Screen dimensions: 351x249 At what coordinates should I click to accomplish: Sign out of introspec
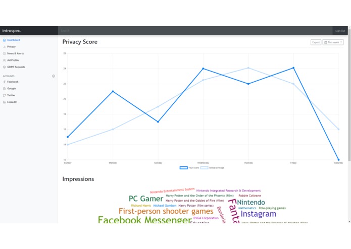point(340,31)
